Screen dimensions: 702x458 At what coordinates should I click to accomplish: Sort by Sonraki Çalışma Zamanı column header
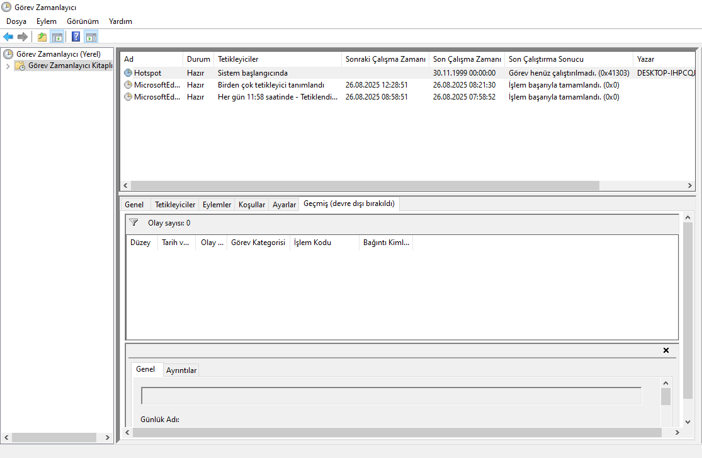[385, 59]
